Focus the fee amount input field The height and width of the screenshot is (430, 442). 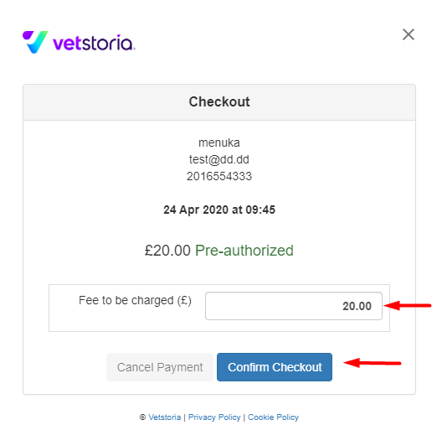coord(294,306)
